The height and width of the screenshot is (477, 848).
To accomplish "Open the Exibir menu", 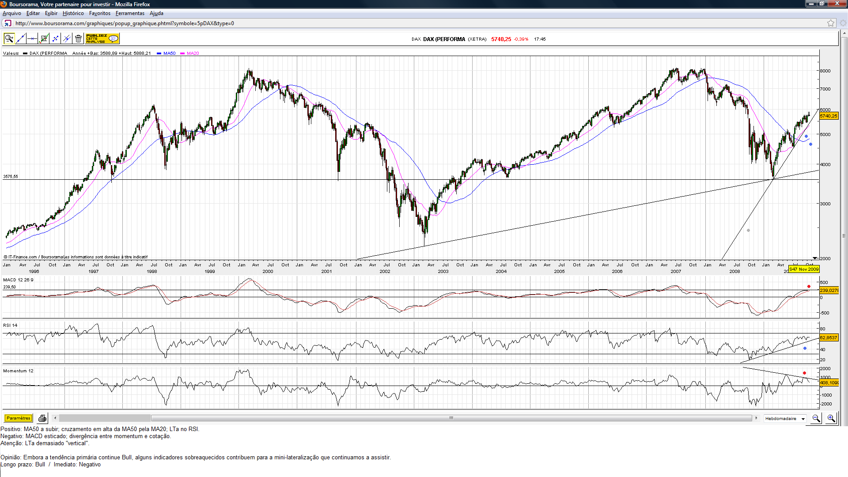I will click(51, 13).
